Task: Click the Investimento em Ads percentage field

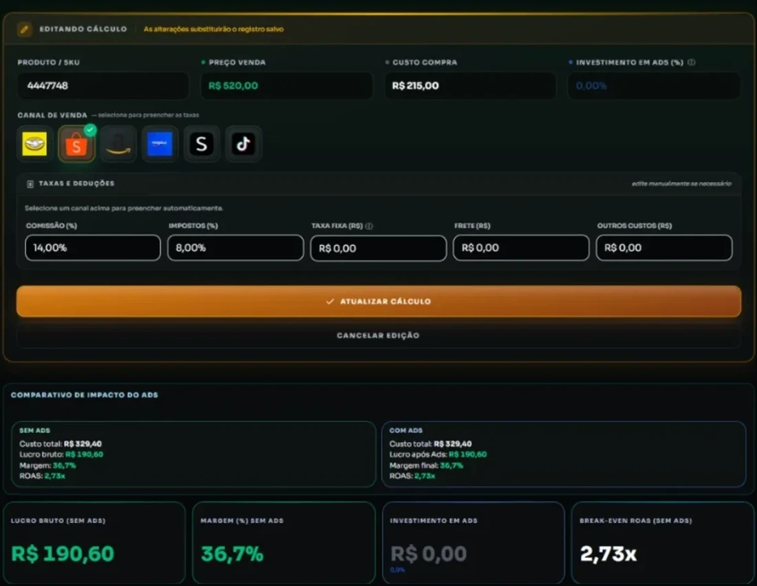Action: tap(654, 86)
